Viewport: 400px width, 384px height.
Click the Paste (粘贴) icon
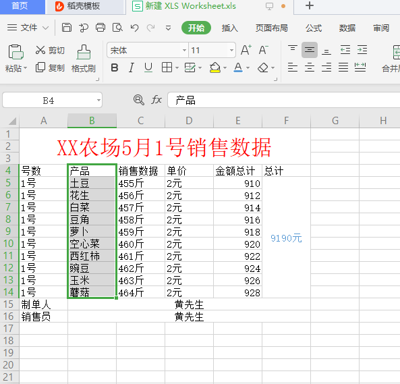16,52
